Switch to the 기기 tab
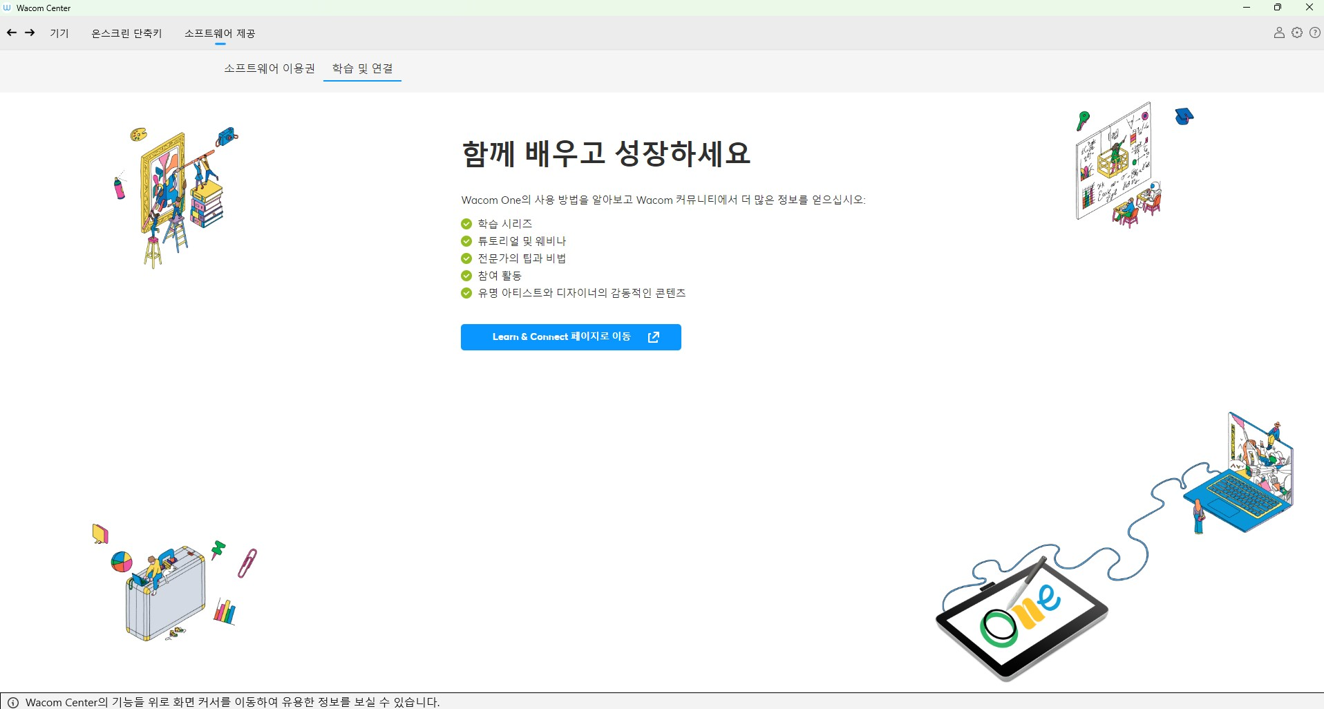The width and height of the screenshot is (1324, 709). 59,33
